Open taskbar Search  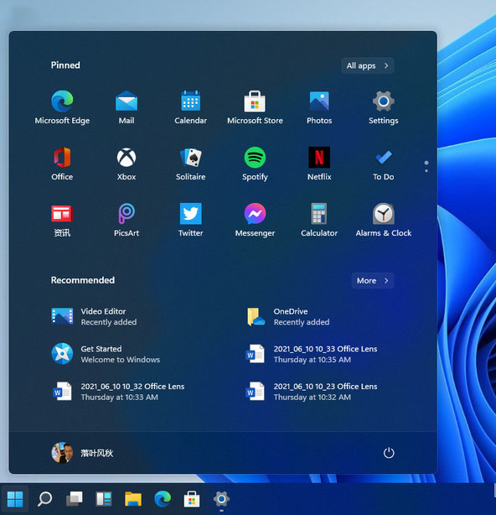tap(44, 499)
